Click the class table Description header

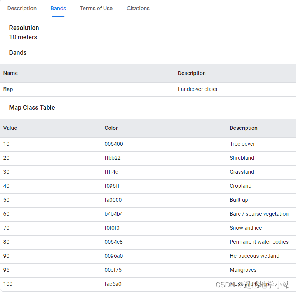pos(244,128)
